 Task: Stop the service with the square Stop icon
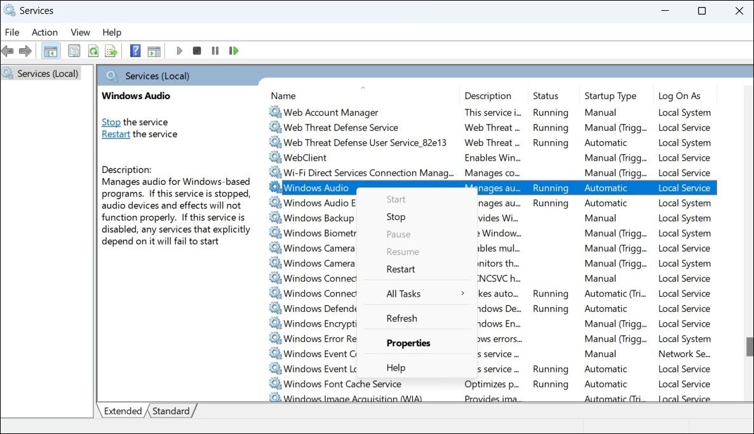click(196, 50)
